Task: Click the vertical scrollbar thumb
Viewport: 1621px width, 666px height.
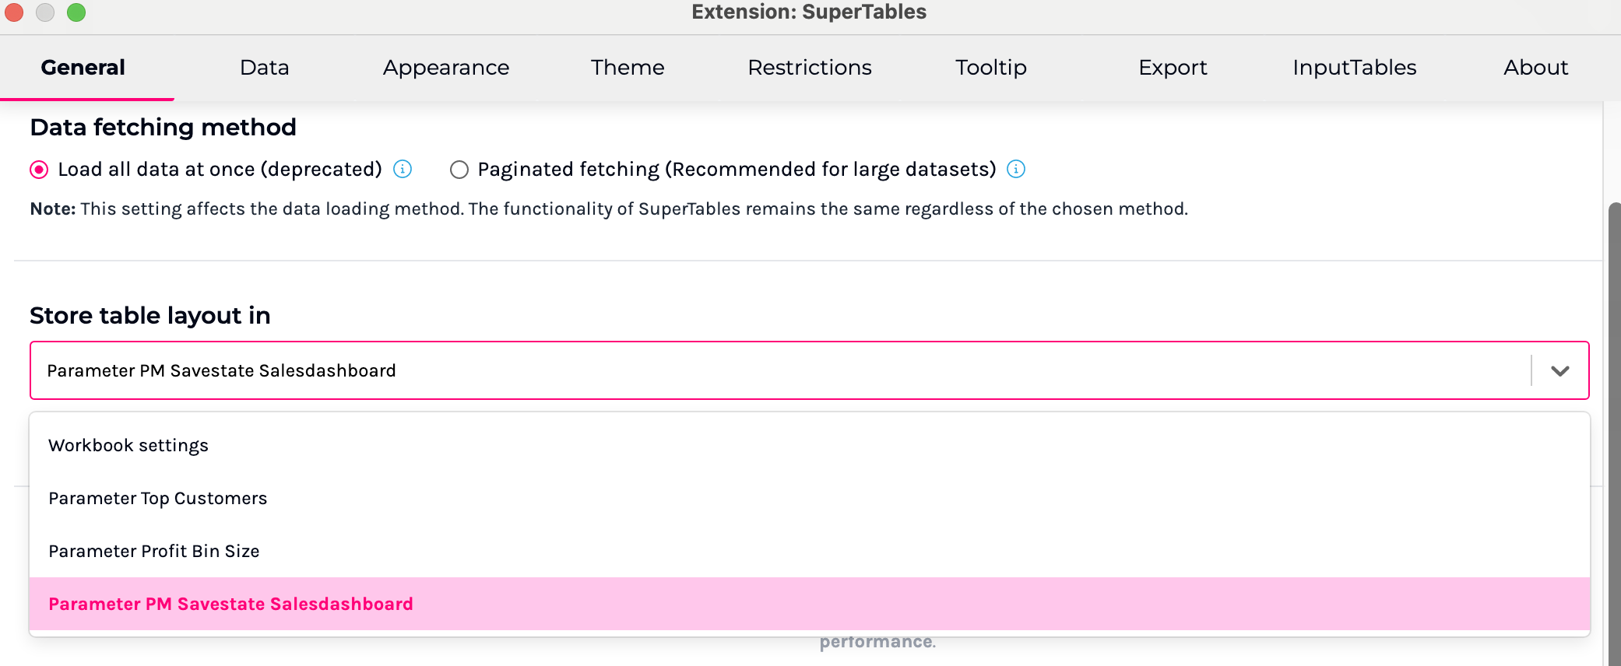Action: pos(1614,428)
